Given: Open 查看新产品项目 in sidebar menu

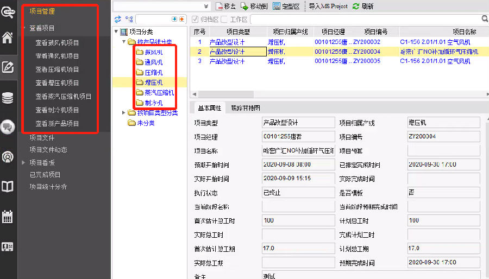Looking at the screenshot, I should (57, 124).
